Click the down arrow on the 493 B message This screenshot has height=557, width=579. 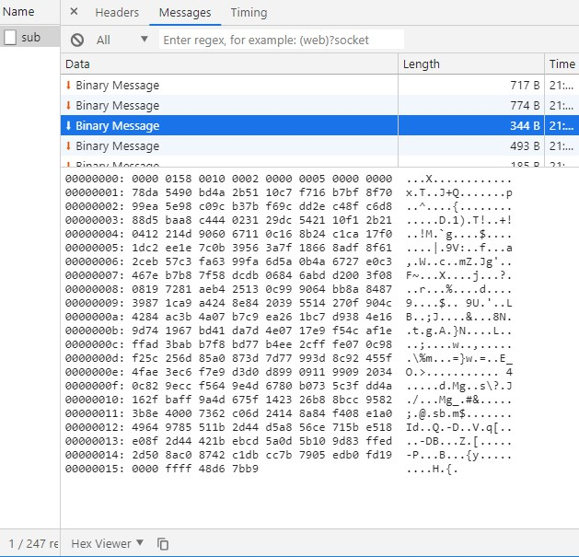(68, 146)
